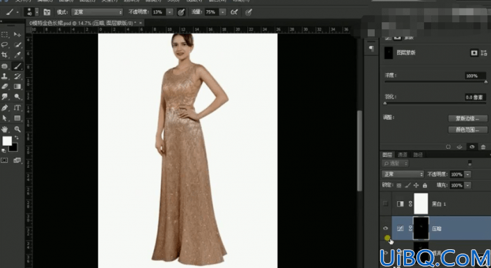Image resolution: width=491 pixels, height=268 pixels.
Task: Select the Brush tool in toolbox
Action: pos(17,66)
